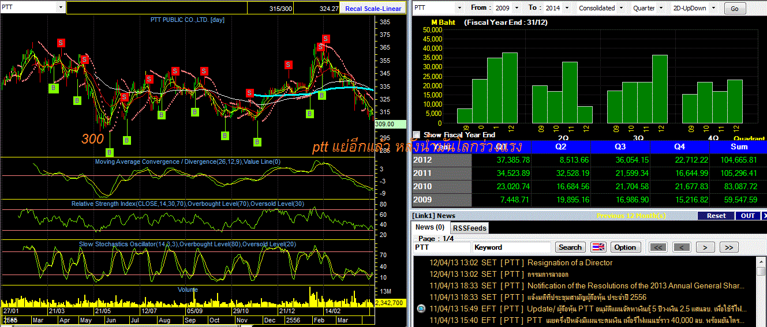Open the 2D-UpDown chart style dropdown
767x327 pixels.
coord(713,8)
